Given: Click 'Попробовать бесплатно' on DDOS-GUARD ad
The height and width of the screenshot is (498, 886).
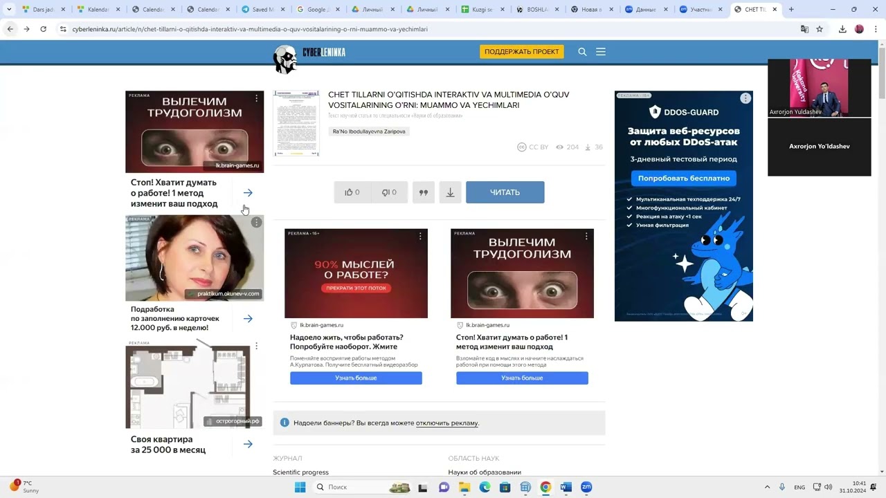Looking at the screenshot, I should coord(684,178).
